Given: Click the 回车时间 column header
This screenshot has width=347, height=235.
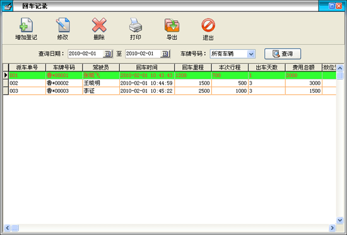Looking at the screenshot, I should (147, 68).
